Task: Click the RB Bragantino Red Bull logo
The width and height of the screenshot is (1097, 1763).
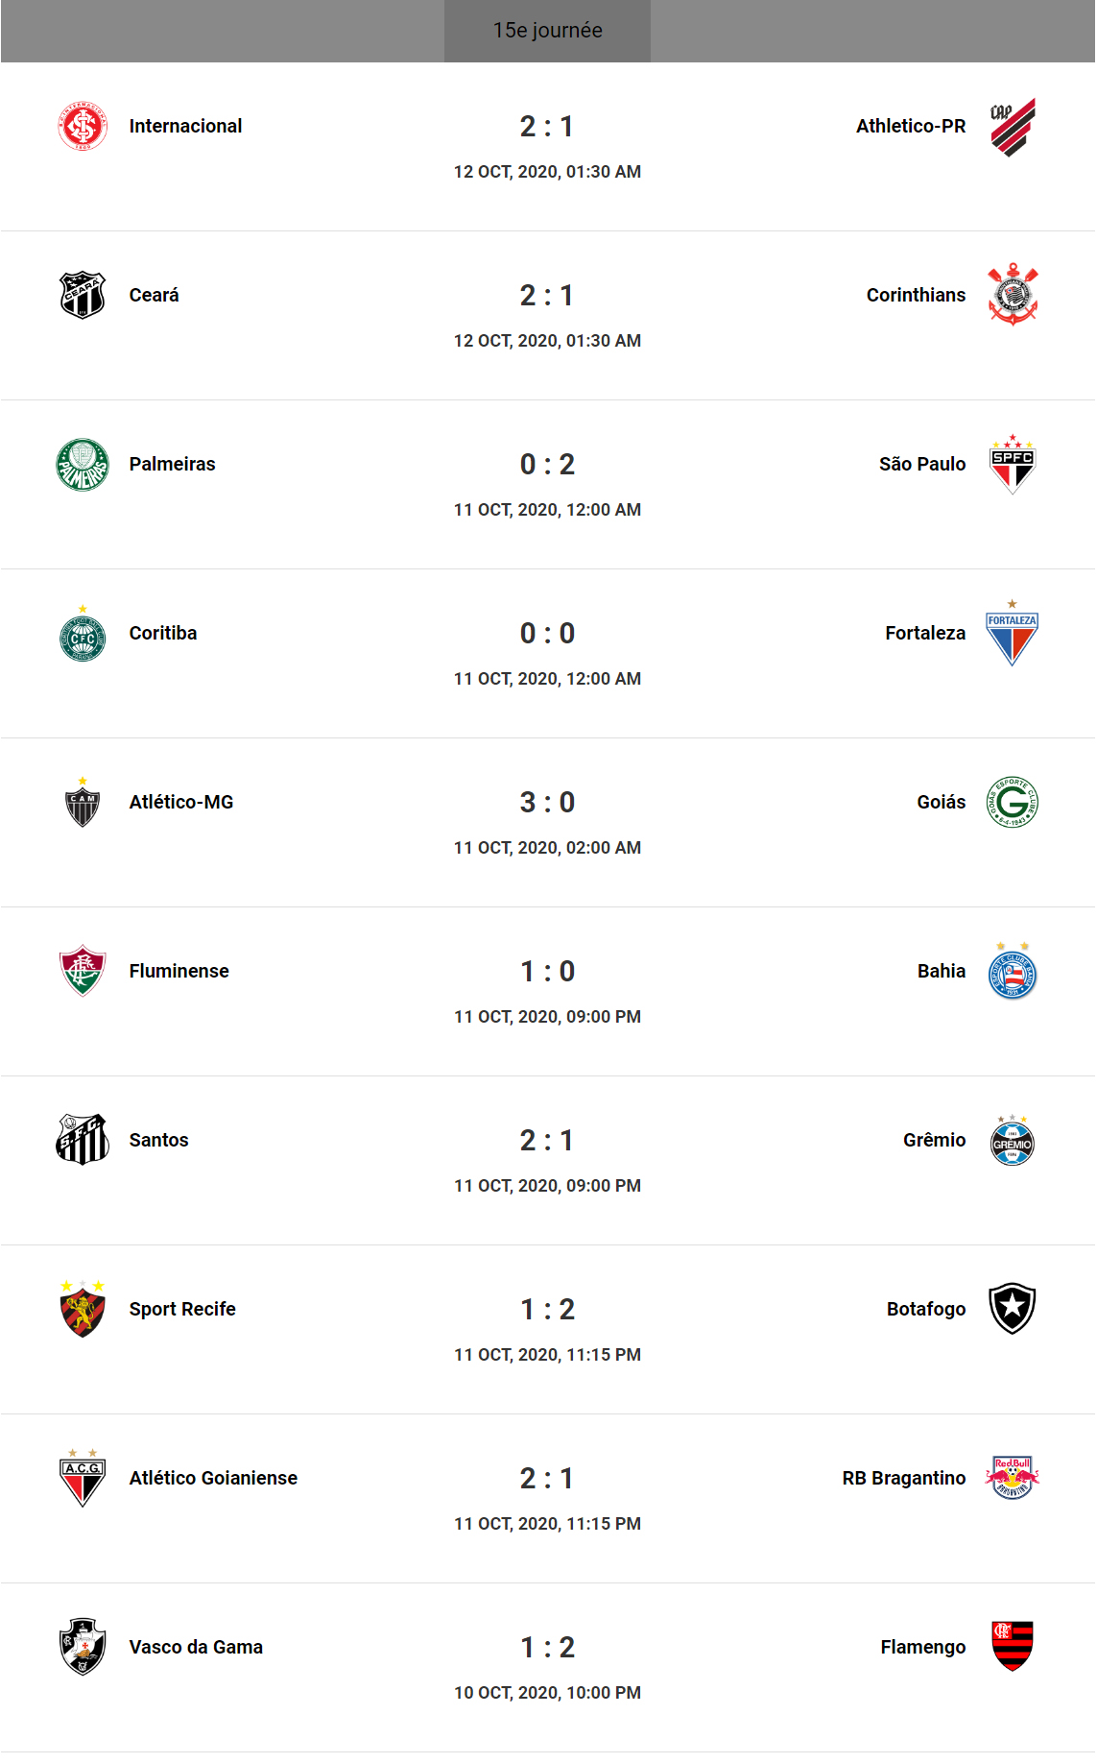Action: pyautogui.click(x=1013, y=1478)
